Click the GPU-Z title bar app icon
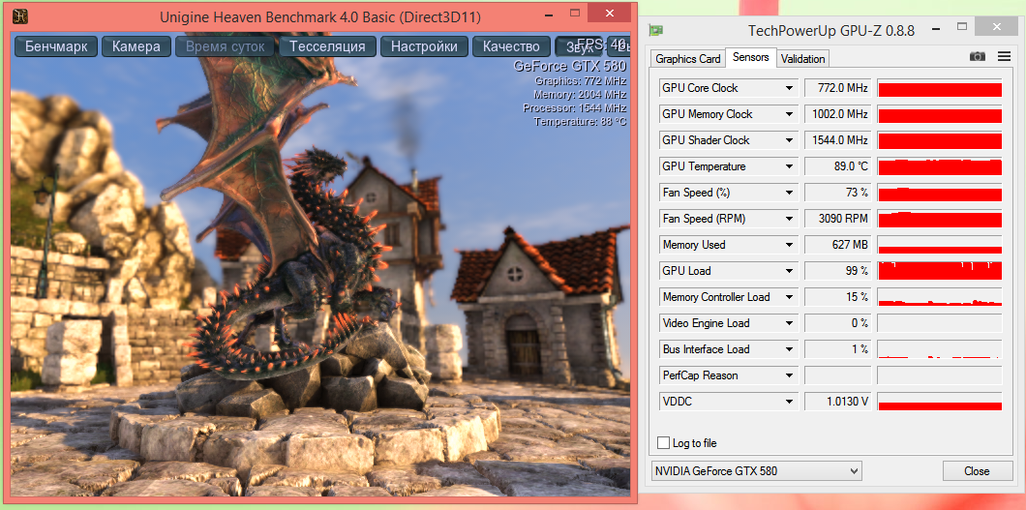Image resolution: width=1026 pixels, height=510 pixels. (x=655, y=31)
